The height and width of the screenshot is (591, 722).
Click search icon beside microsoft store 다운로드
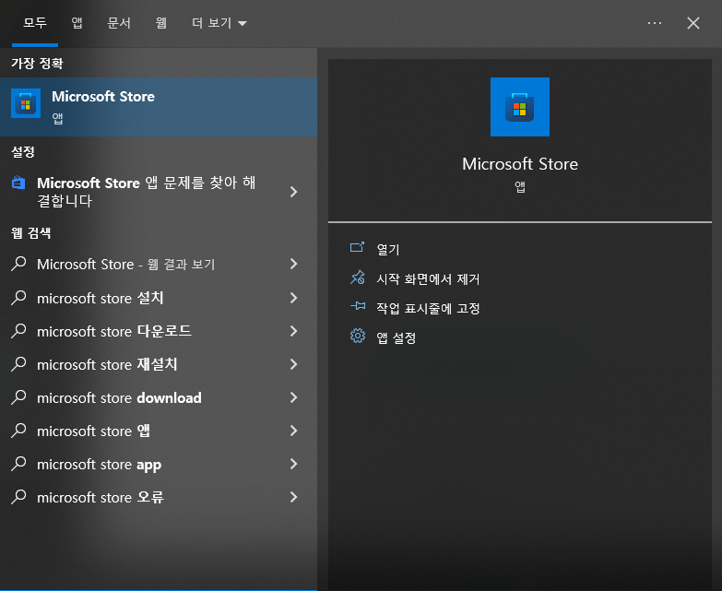tap(18, 331)
